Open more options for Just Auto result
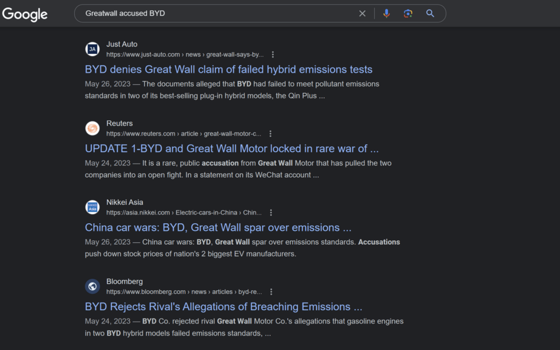The height and width of the screenshot is (350, 560). [x=273, y=54]
